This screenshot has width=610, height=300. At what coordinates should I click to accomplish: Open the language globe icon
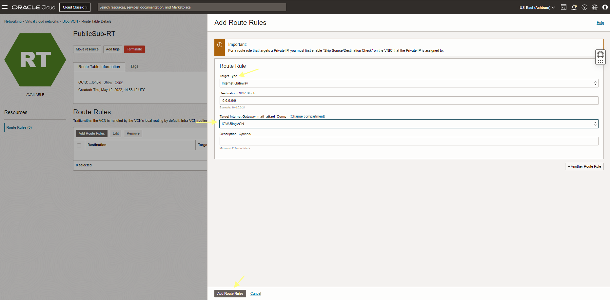[595, 7]
